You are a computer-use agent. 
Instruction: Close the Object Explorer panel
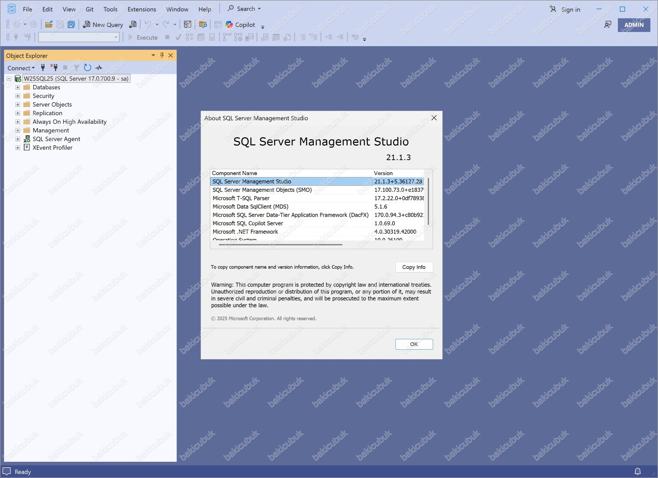click(x=171, y=55)
